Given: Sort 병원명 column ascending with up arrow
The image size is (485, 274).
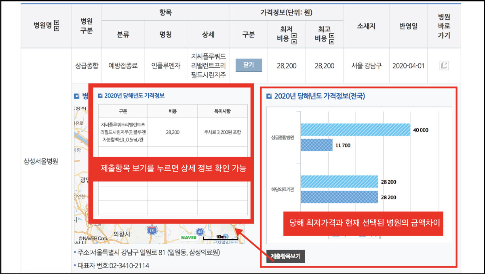Looking at the screenshot, I should pos(57,28).
